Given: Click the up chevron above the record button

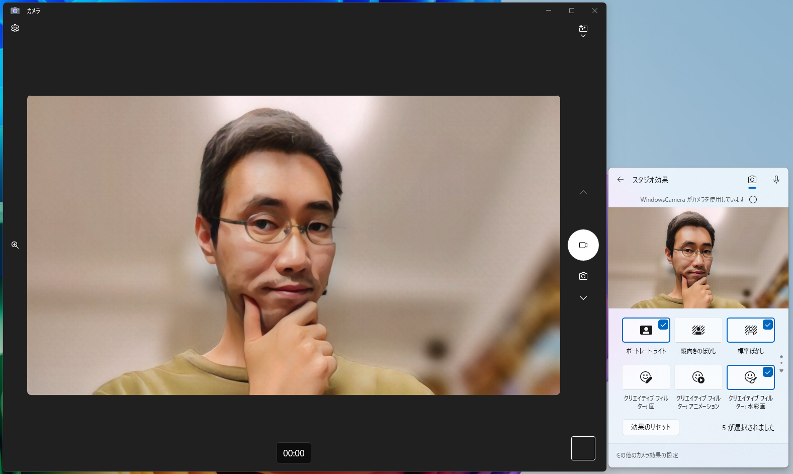Looking at the screenshot, I should [583, 192].
